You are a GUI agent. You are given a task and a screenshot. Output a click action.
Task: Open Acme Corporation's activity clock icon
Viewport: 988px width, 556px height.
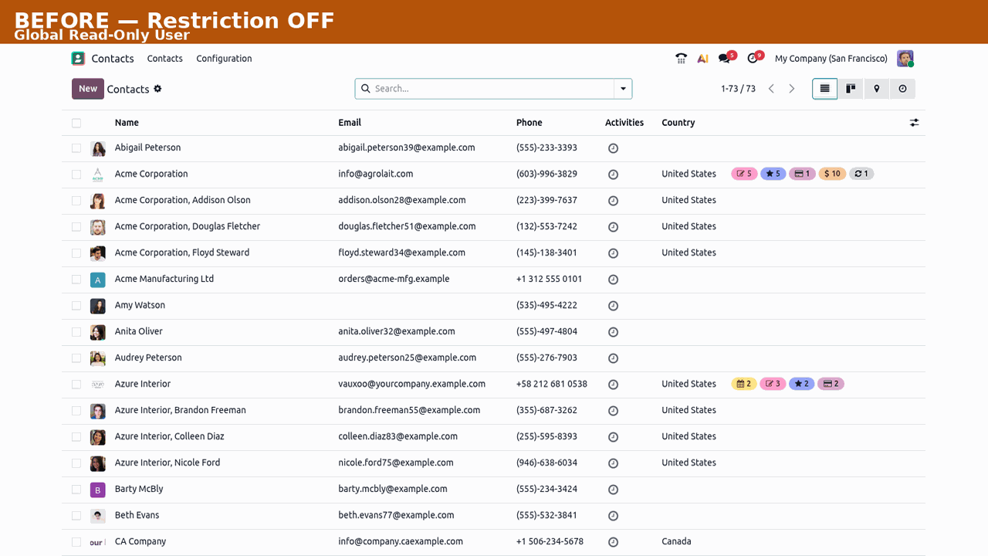613,175
